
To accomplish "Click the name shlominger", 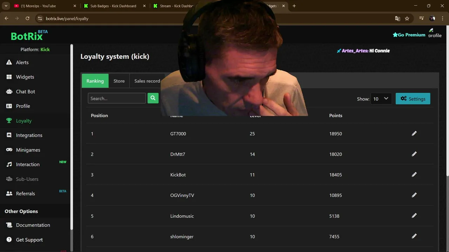I will [x=182, y=237].
